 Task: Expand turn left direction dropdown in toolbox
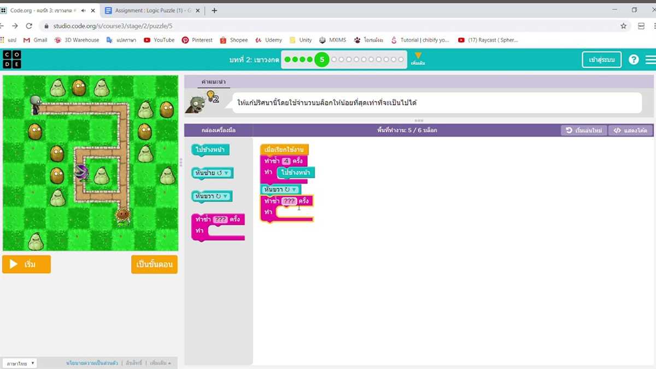pos(226,173)
